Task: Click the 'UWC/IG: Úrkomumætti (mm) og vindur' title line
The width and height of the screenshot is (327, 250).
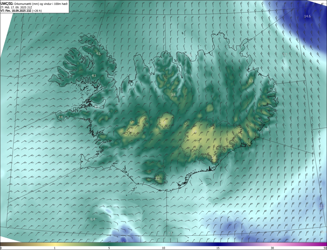Action: click(34, 4)
